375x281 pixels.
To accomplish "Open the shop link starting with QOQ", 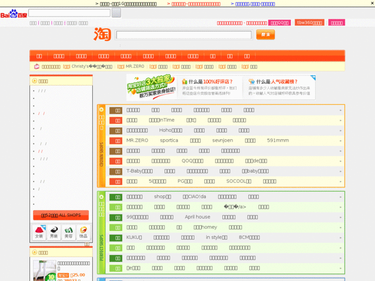I will [x=192, y=161].
